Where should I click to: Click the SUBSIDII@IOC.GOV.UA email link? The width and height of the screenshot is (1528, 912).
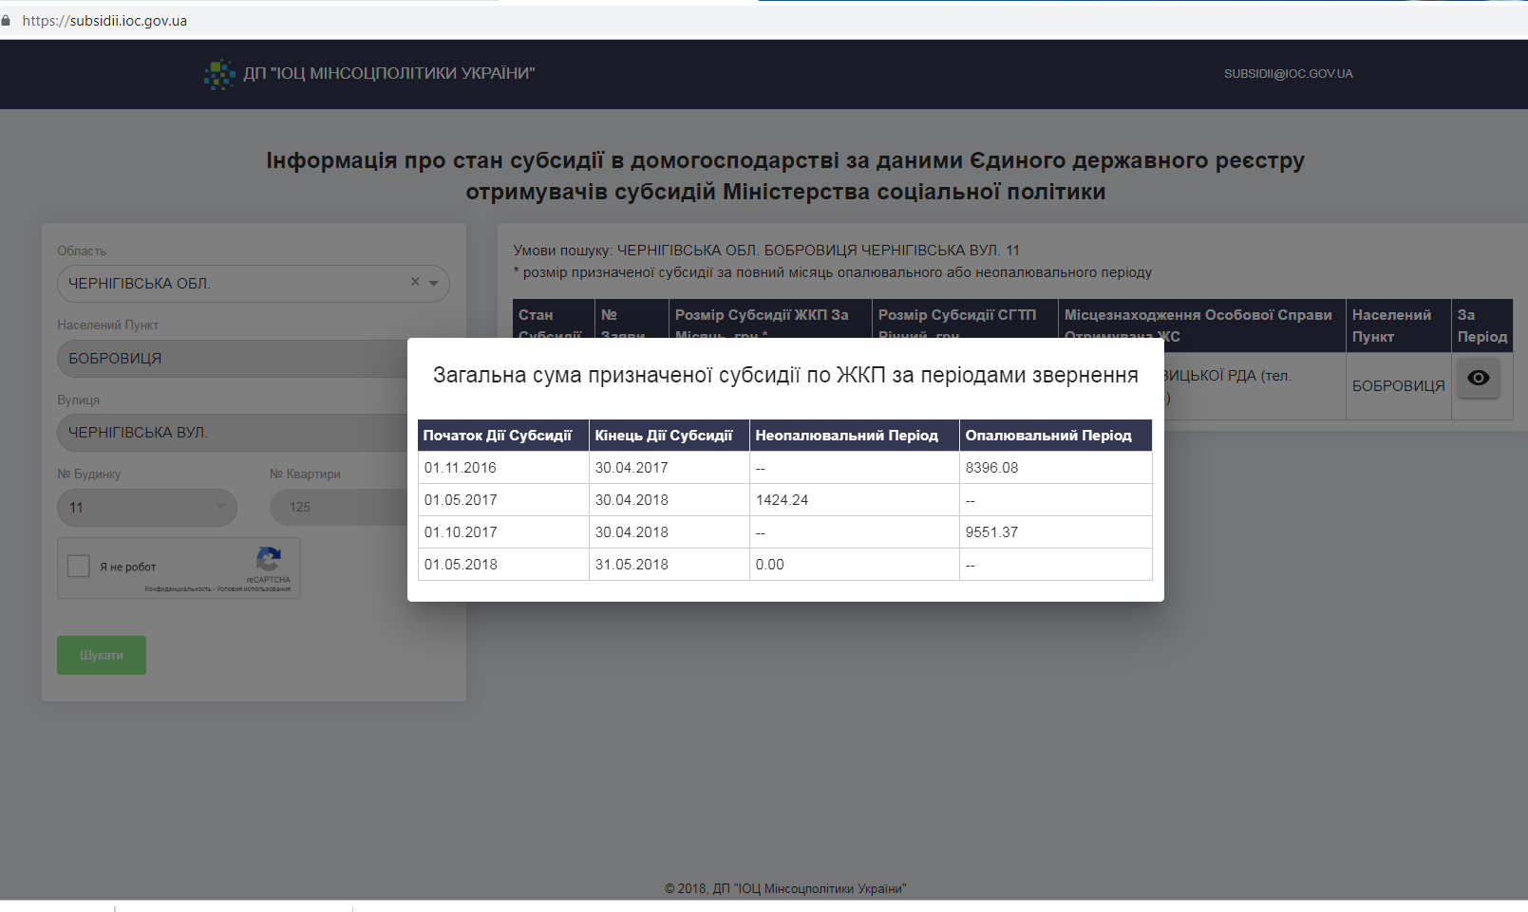[1288, 73]
